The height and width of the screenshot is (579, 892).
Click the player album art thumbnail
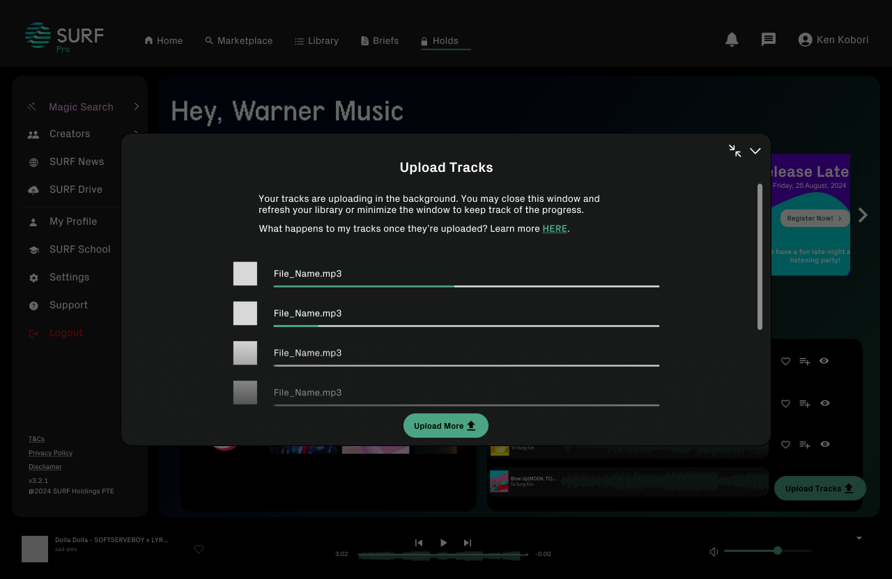coord(35,549)
